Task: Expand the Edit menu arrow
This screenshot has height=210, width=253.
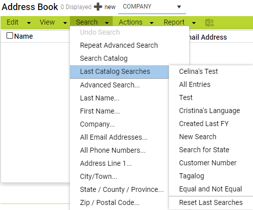Action: [29, 23]
